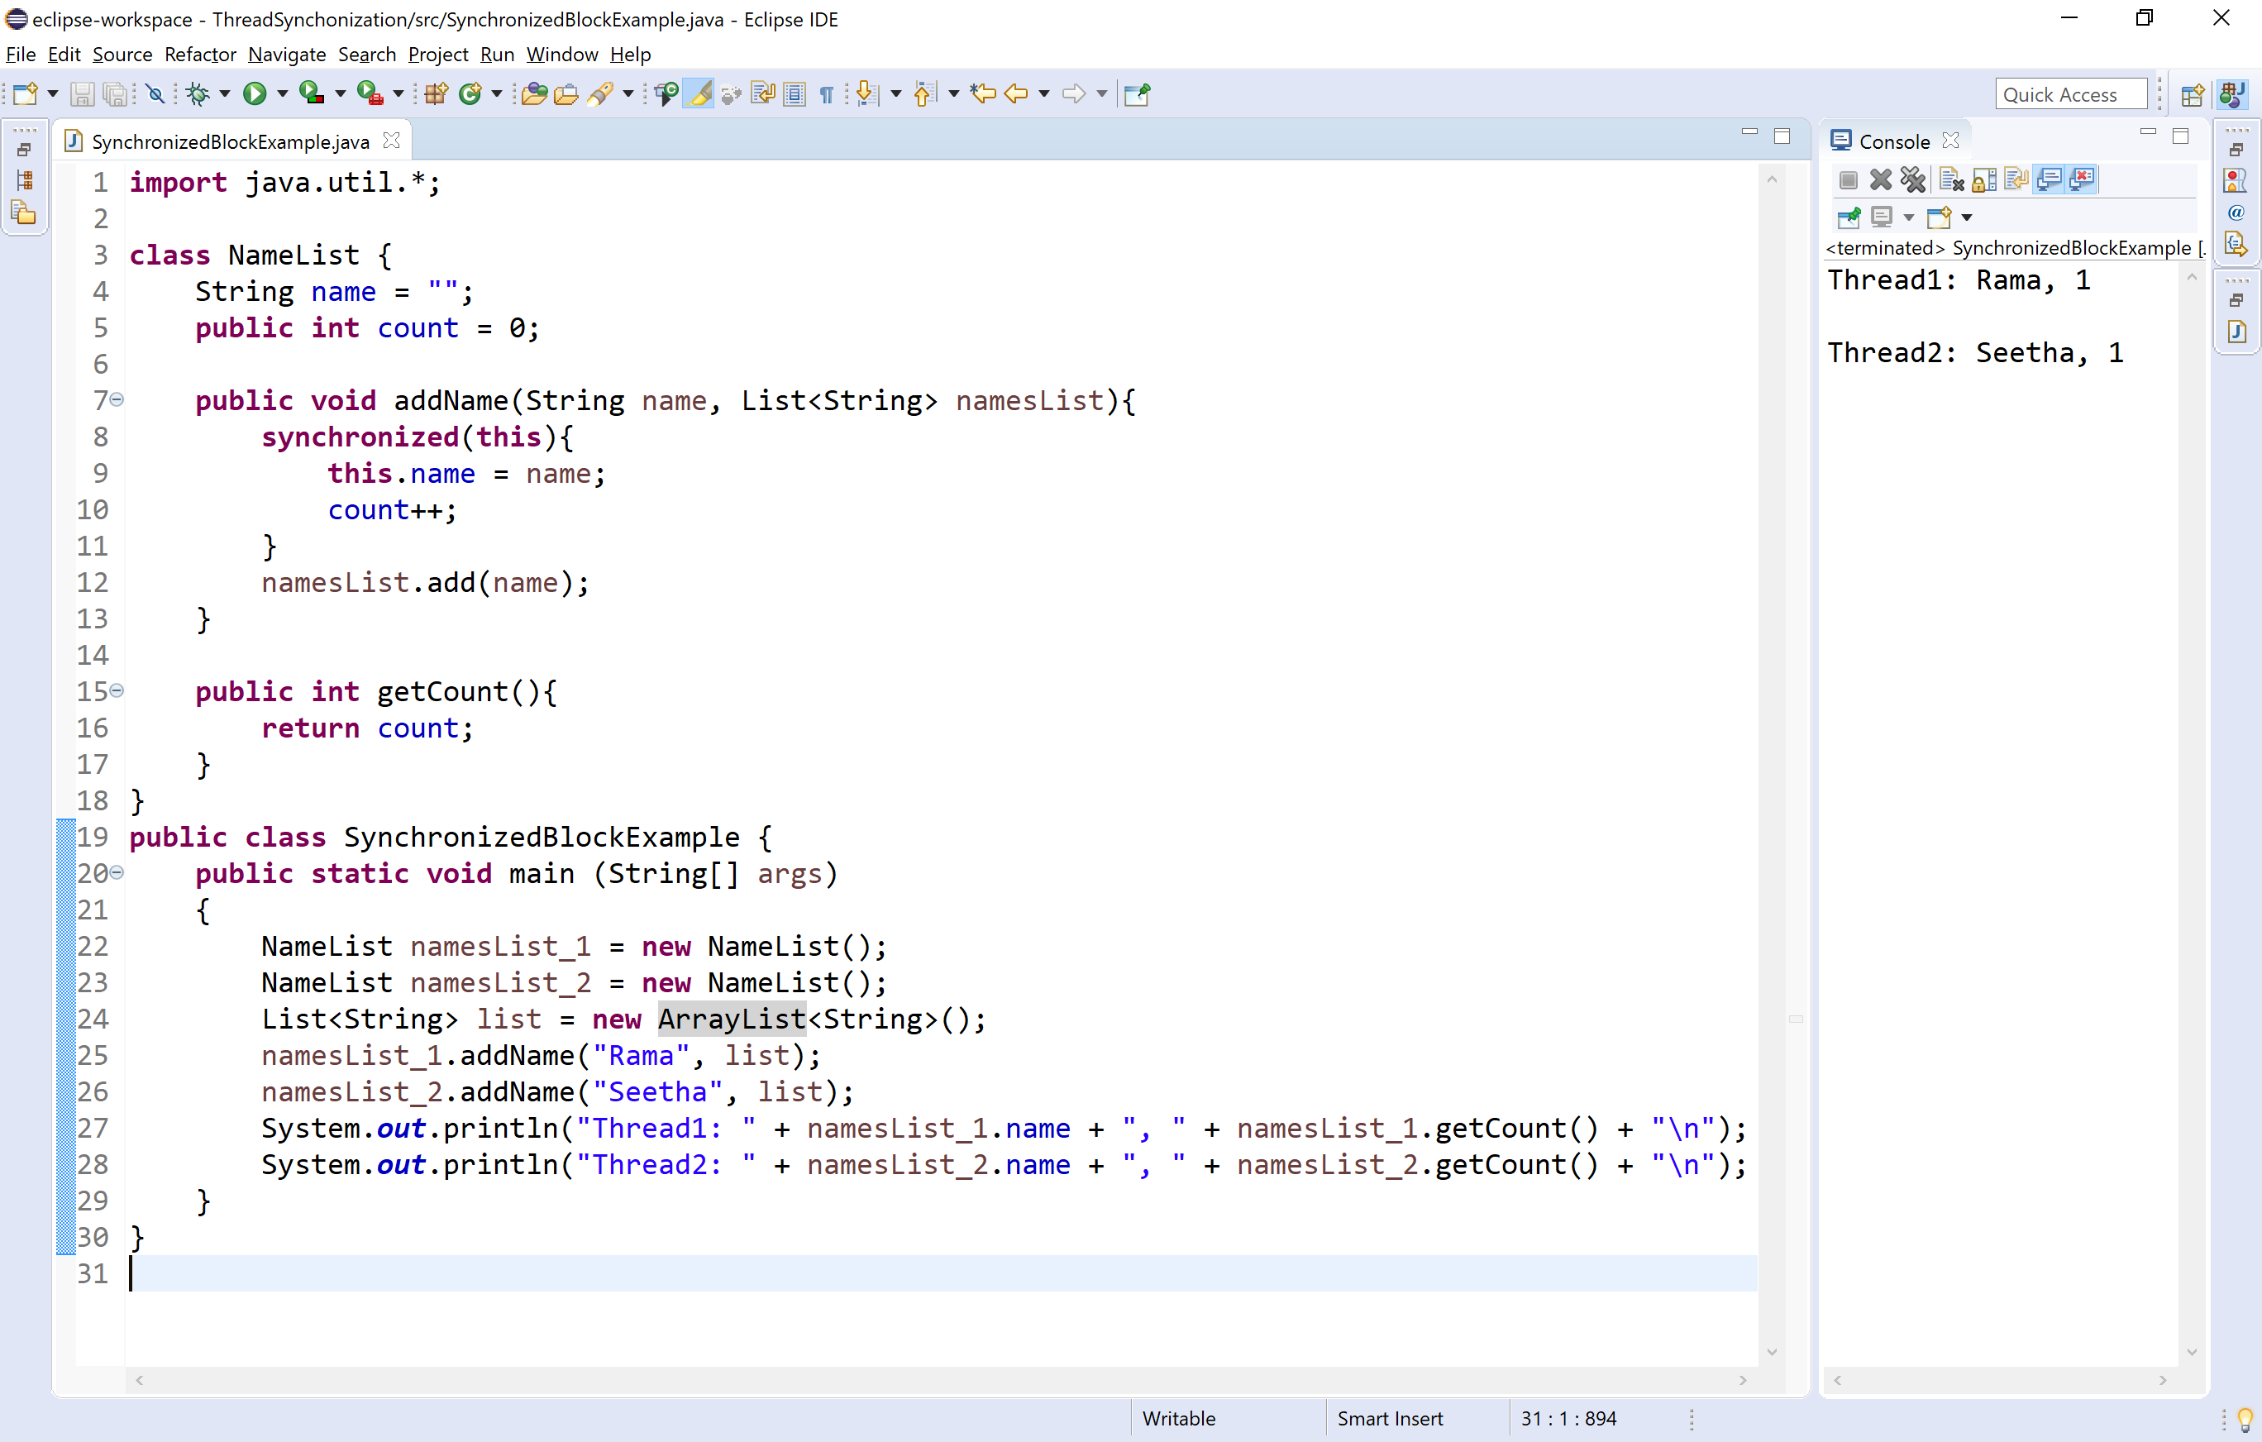Click the New Java Package icon

(x=436, y=94)
